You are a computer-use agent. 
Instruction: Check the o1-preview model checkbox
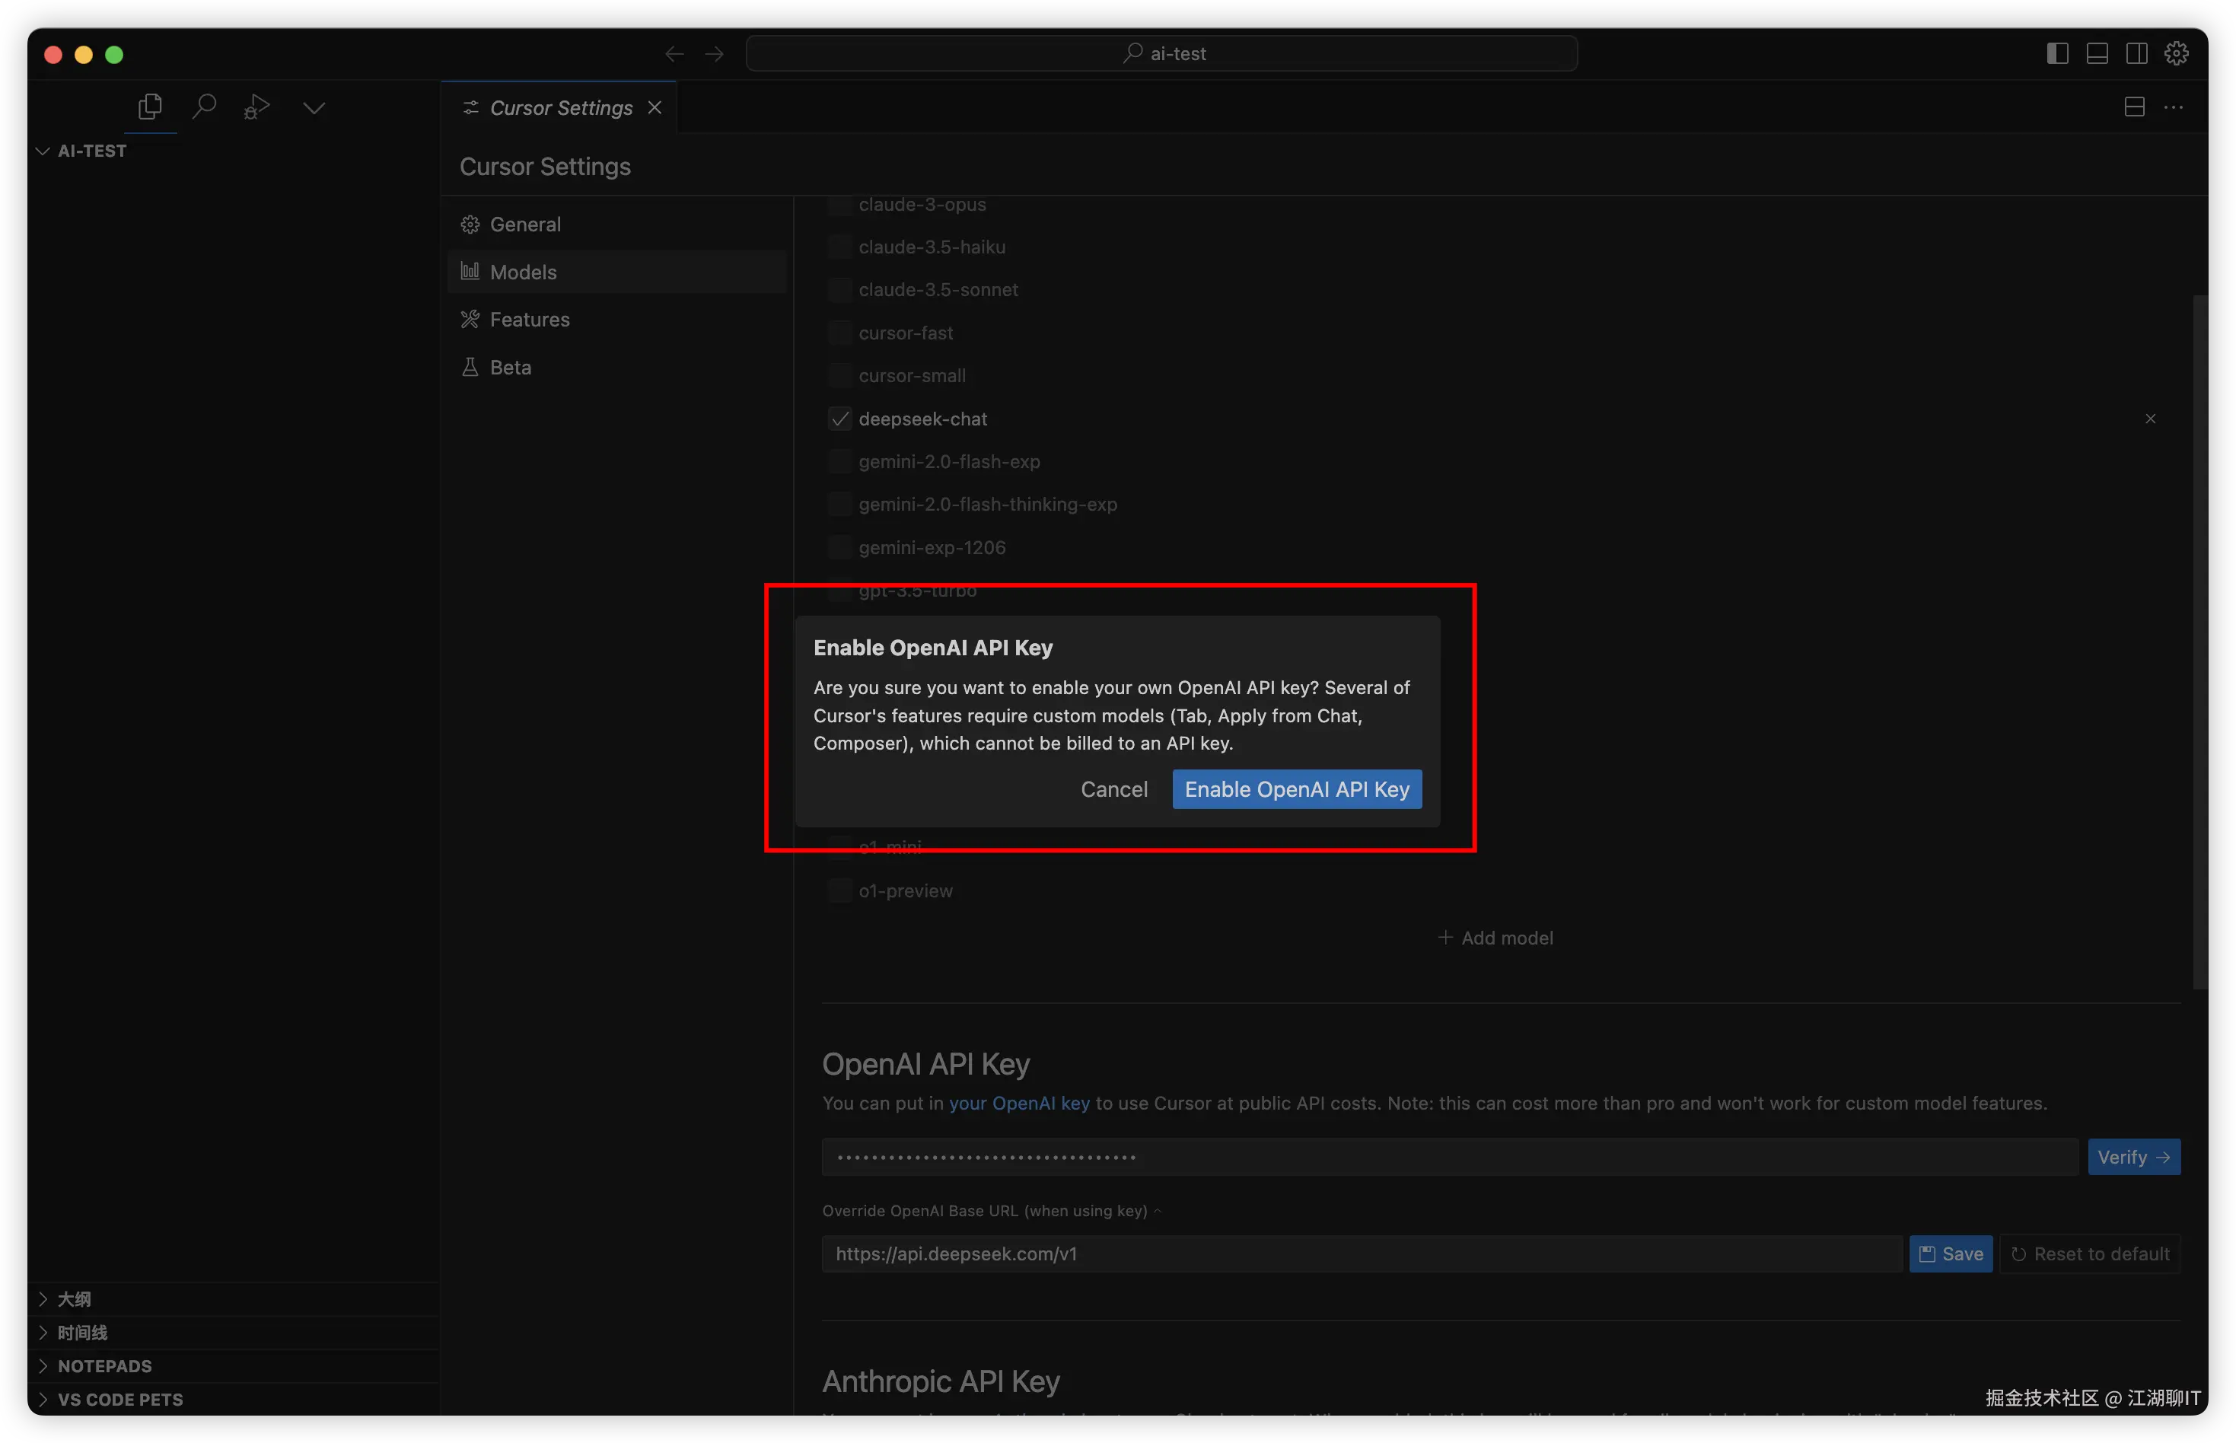[x=839, y=891]
